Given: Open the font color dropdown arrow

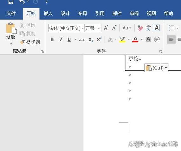Looking at the screenshot, I should [142, 39].
